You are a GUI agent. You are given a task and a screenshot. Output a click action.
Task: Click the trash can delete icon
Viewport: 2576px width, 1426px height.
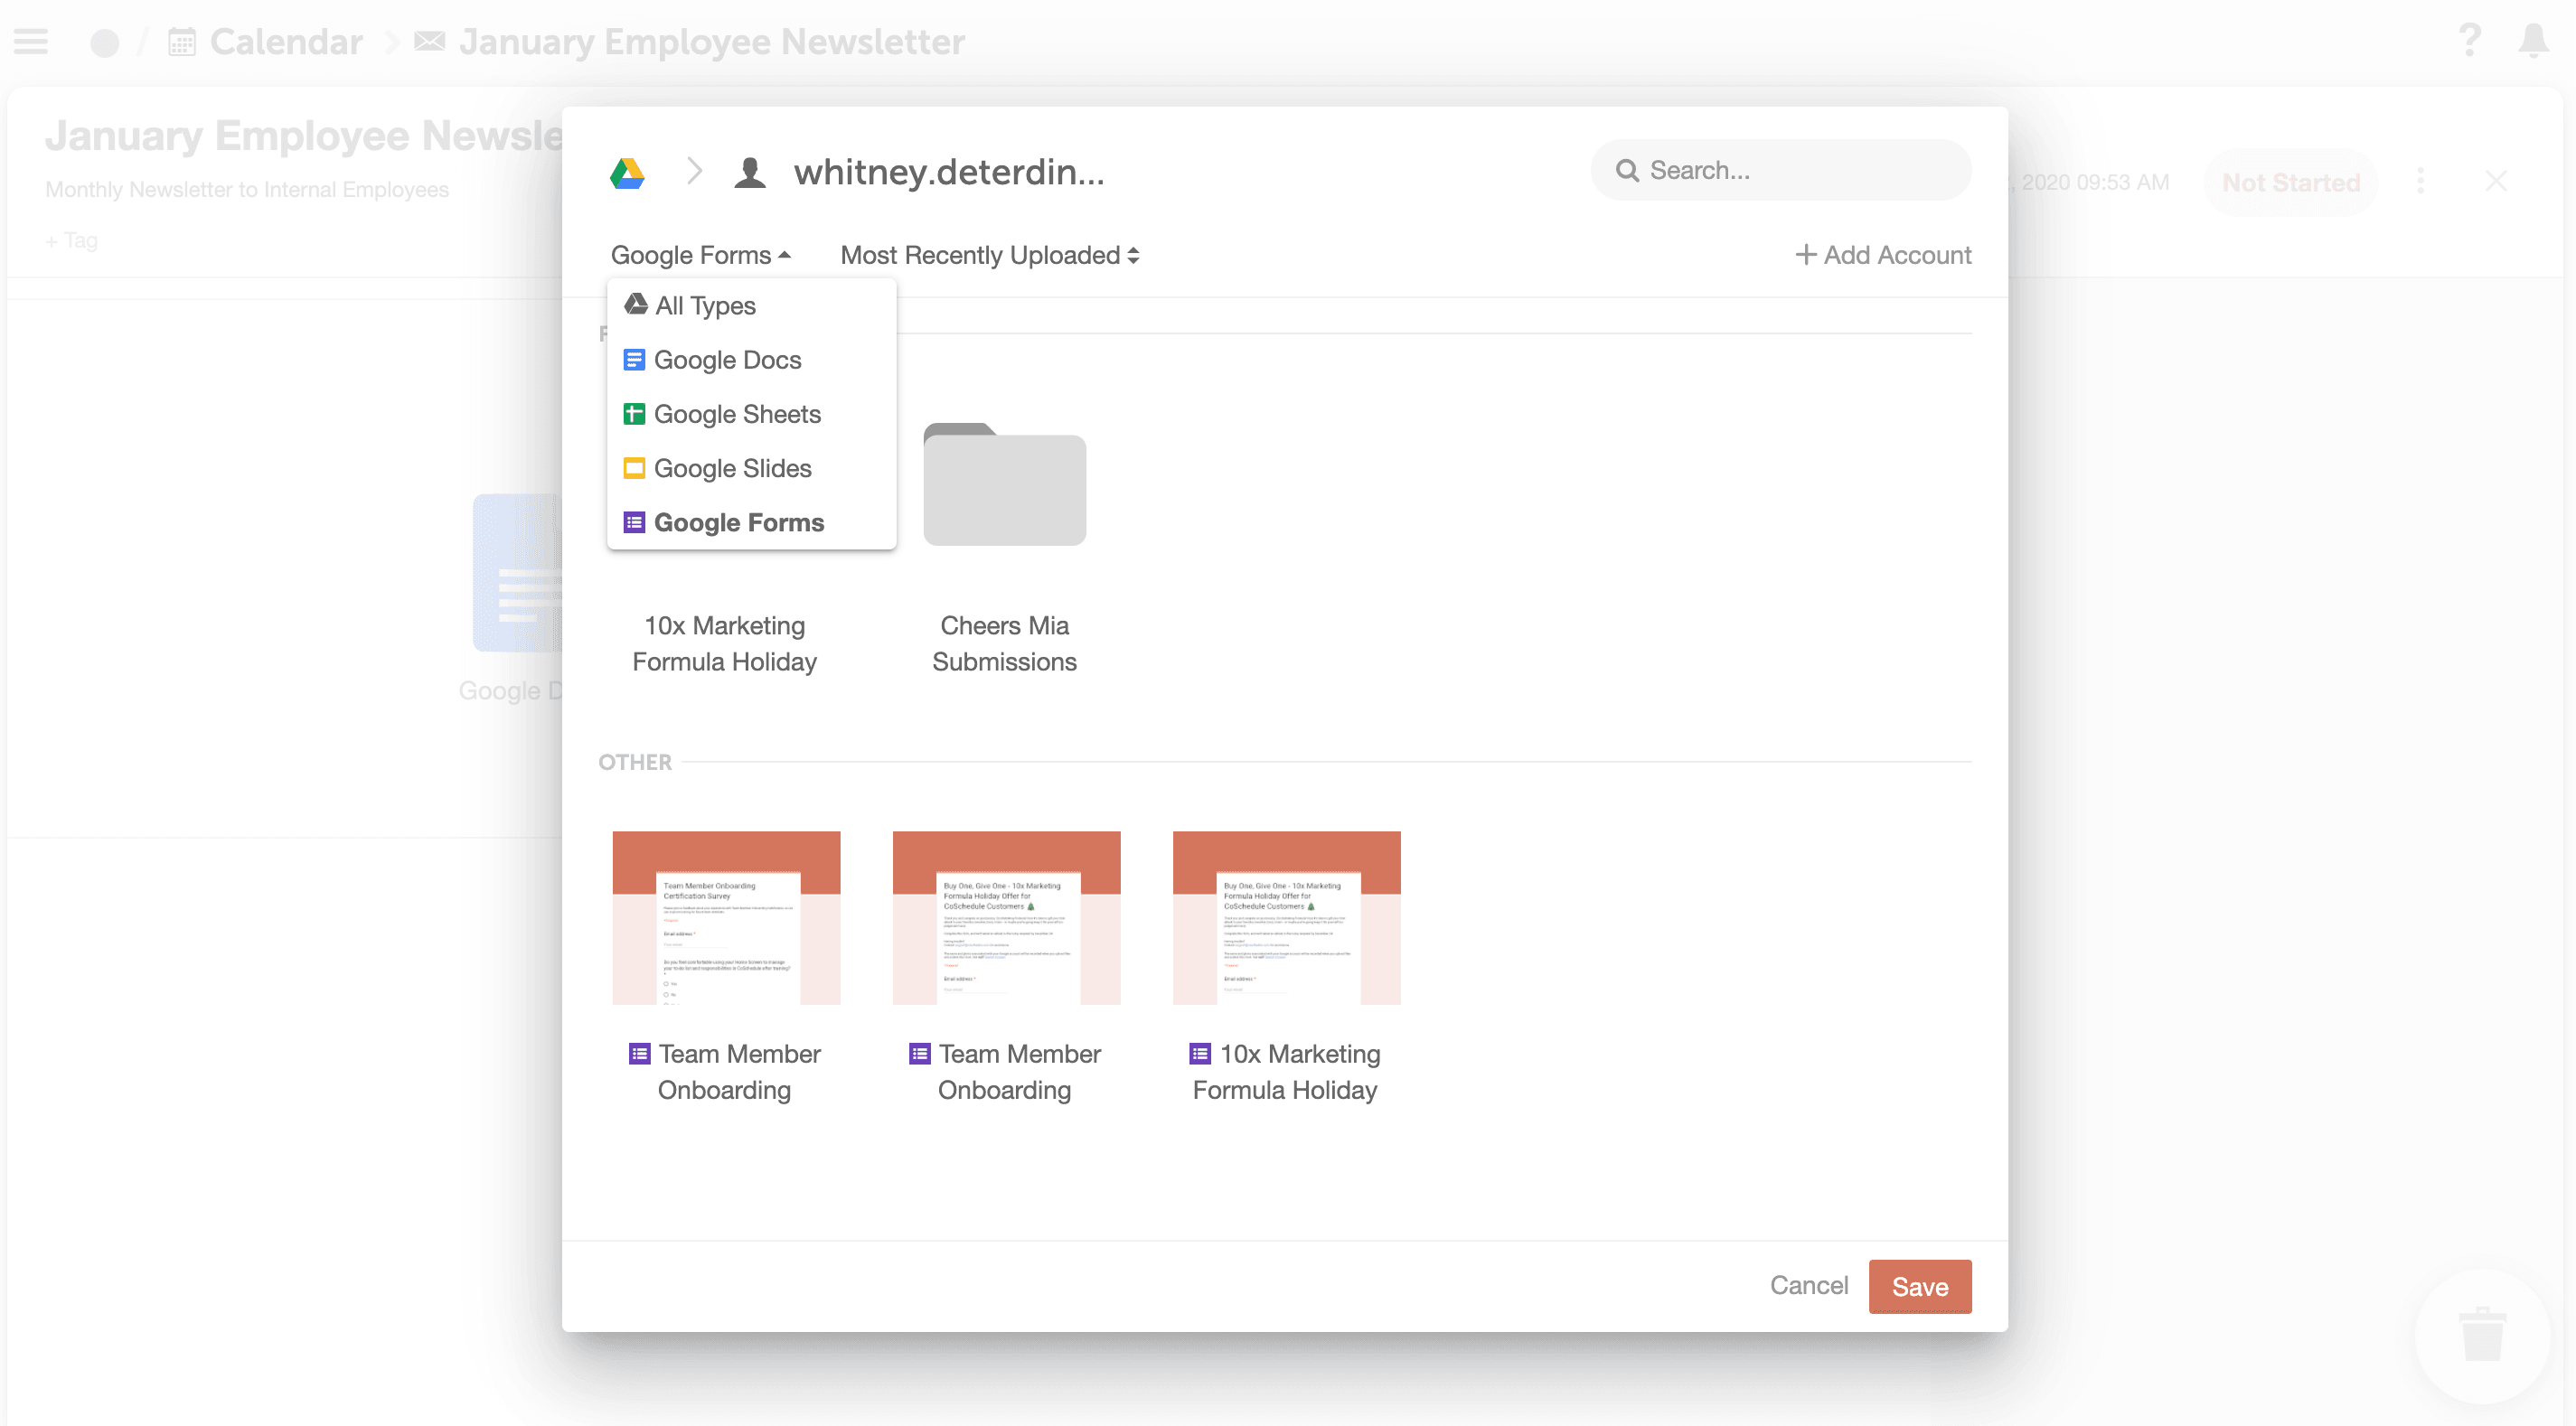coord(2482,1334)
